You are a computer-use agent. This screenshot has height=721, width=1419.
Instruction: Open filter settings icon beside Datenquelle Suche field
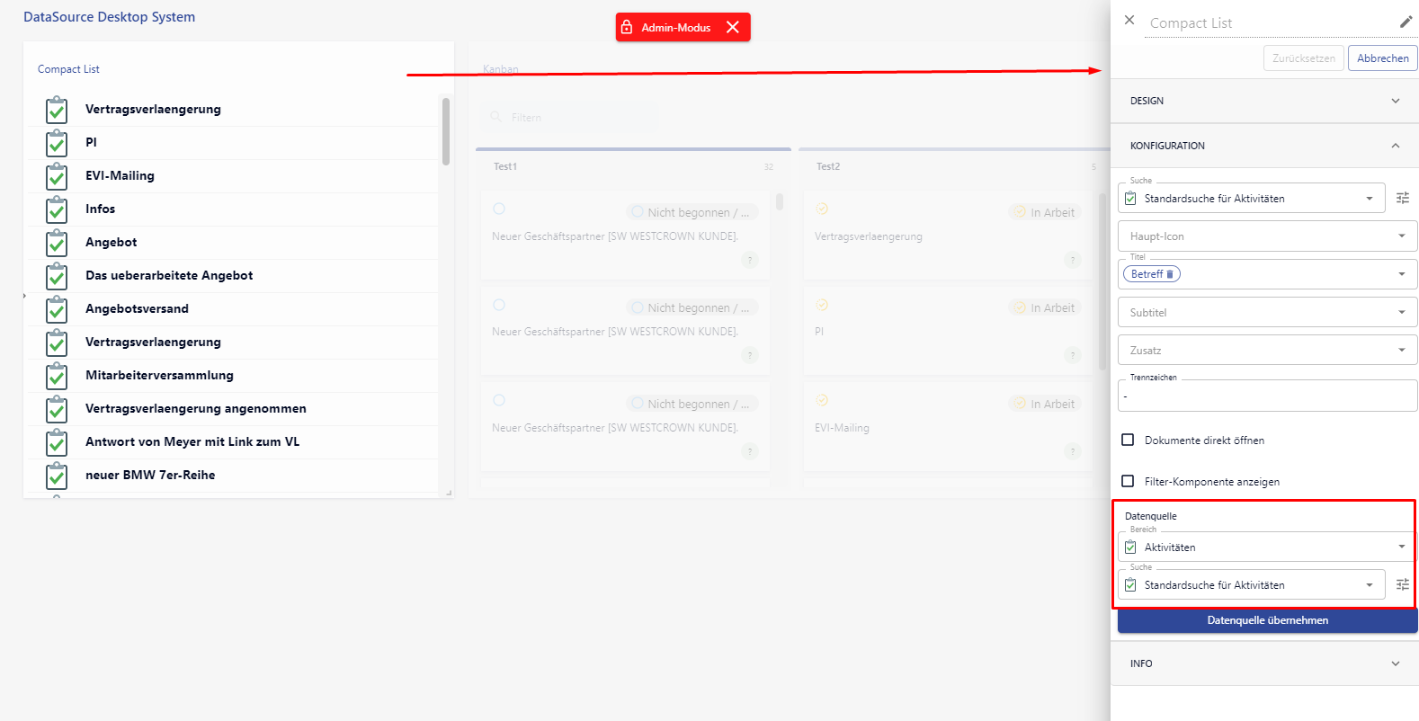(1402, 585)
